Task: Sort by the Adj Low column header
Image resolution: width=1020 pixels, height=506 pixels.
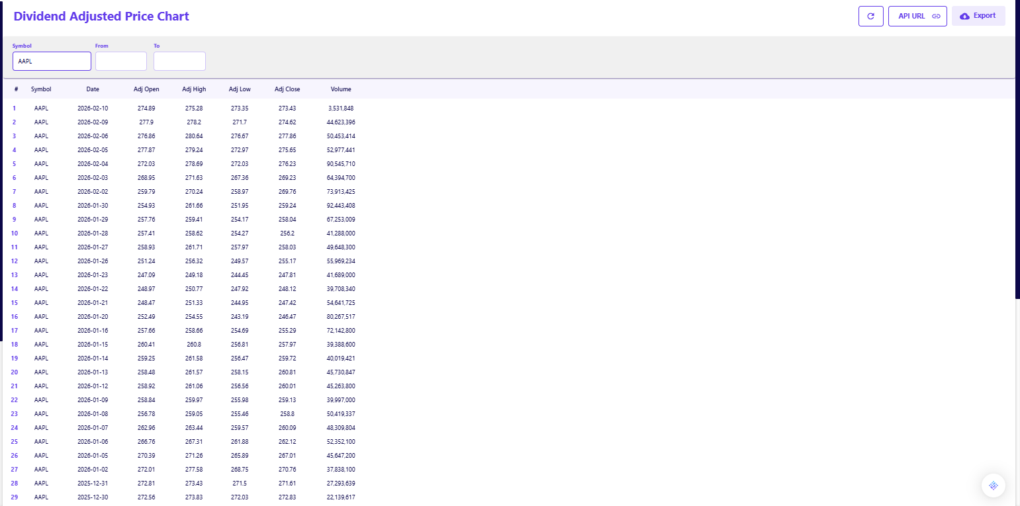Action: (240, 89)
